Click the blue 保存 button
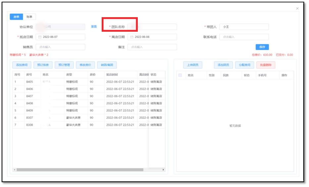Viewport: 309px width, 187px height. (x=262, y=47)
